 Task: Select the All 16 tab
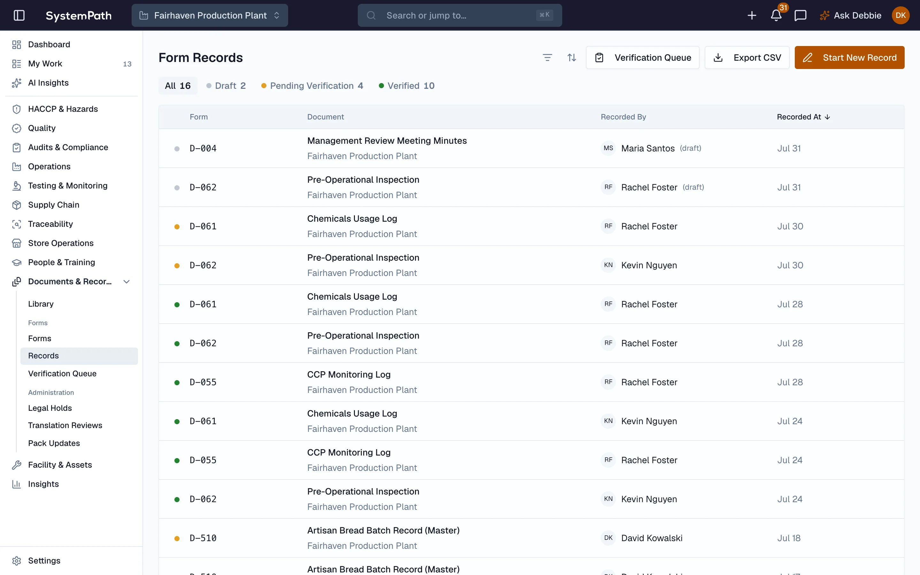[x=178, y=86]
